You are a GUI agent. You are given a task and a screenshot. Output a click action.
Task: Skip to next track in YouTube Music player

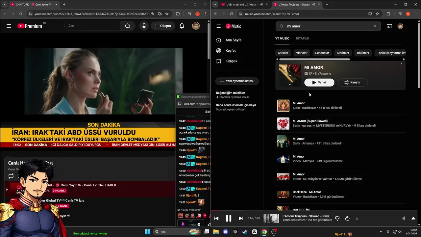point(241,218)
